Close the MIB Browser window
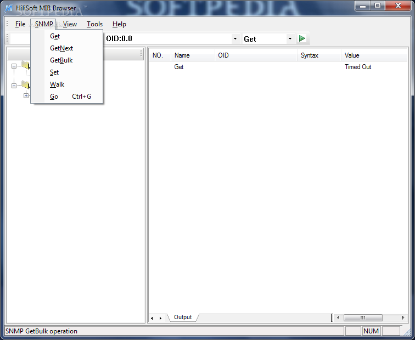Viewport: 415px width, 340px height. click(398, 5)
